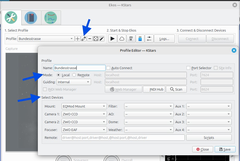240x161 pixels.
Task: Select the Remote mode radio button
Action: pyautogui.click(x=74, y=75)
